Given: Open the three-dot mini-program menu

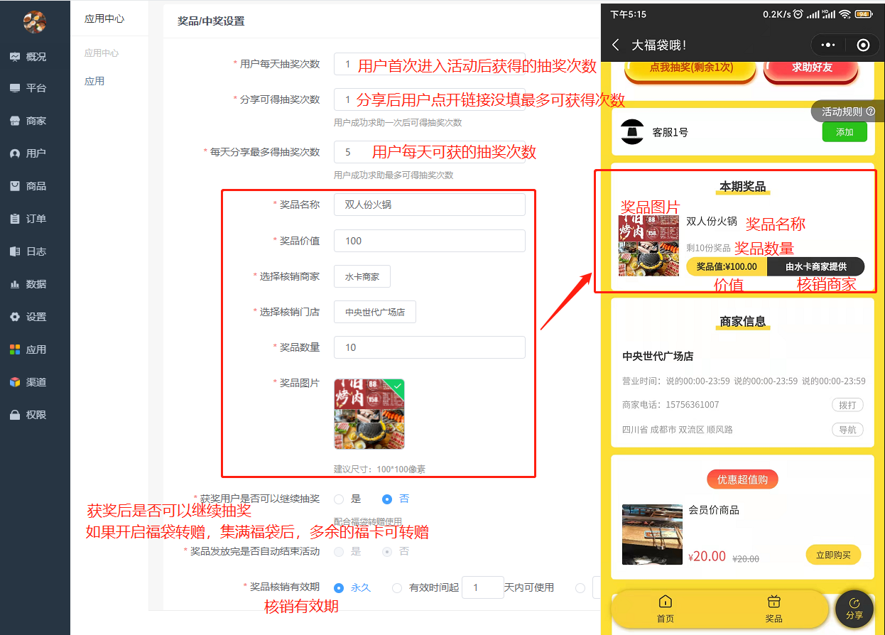Looking at the screenshot, I should tap(828, 45).
